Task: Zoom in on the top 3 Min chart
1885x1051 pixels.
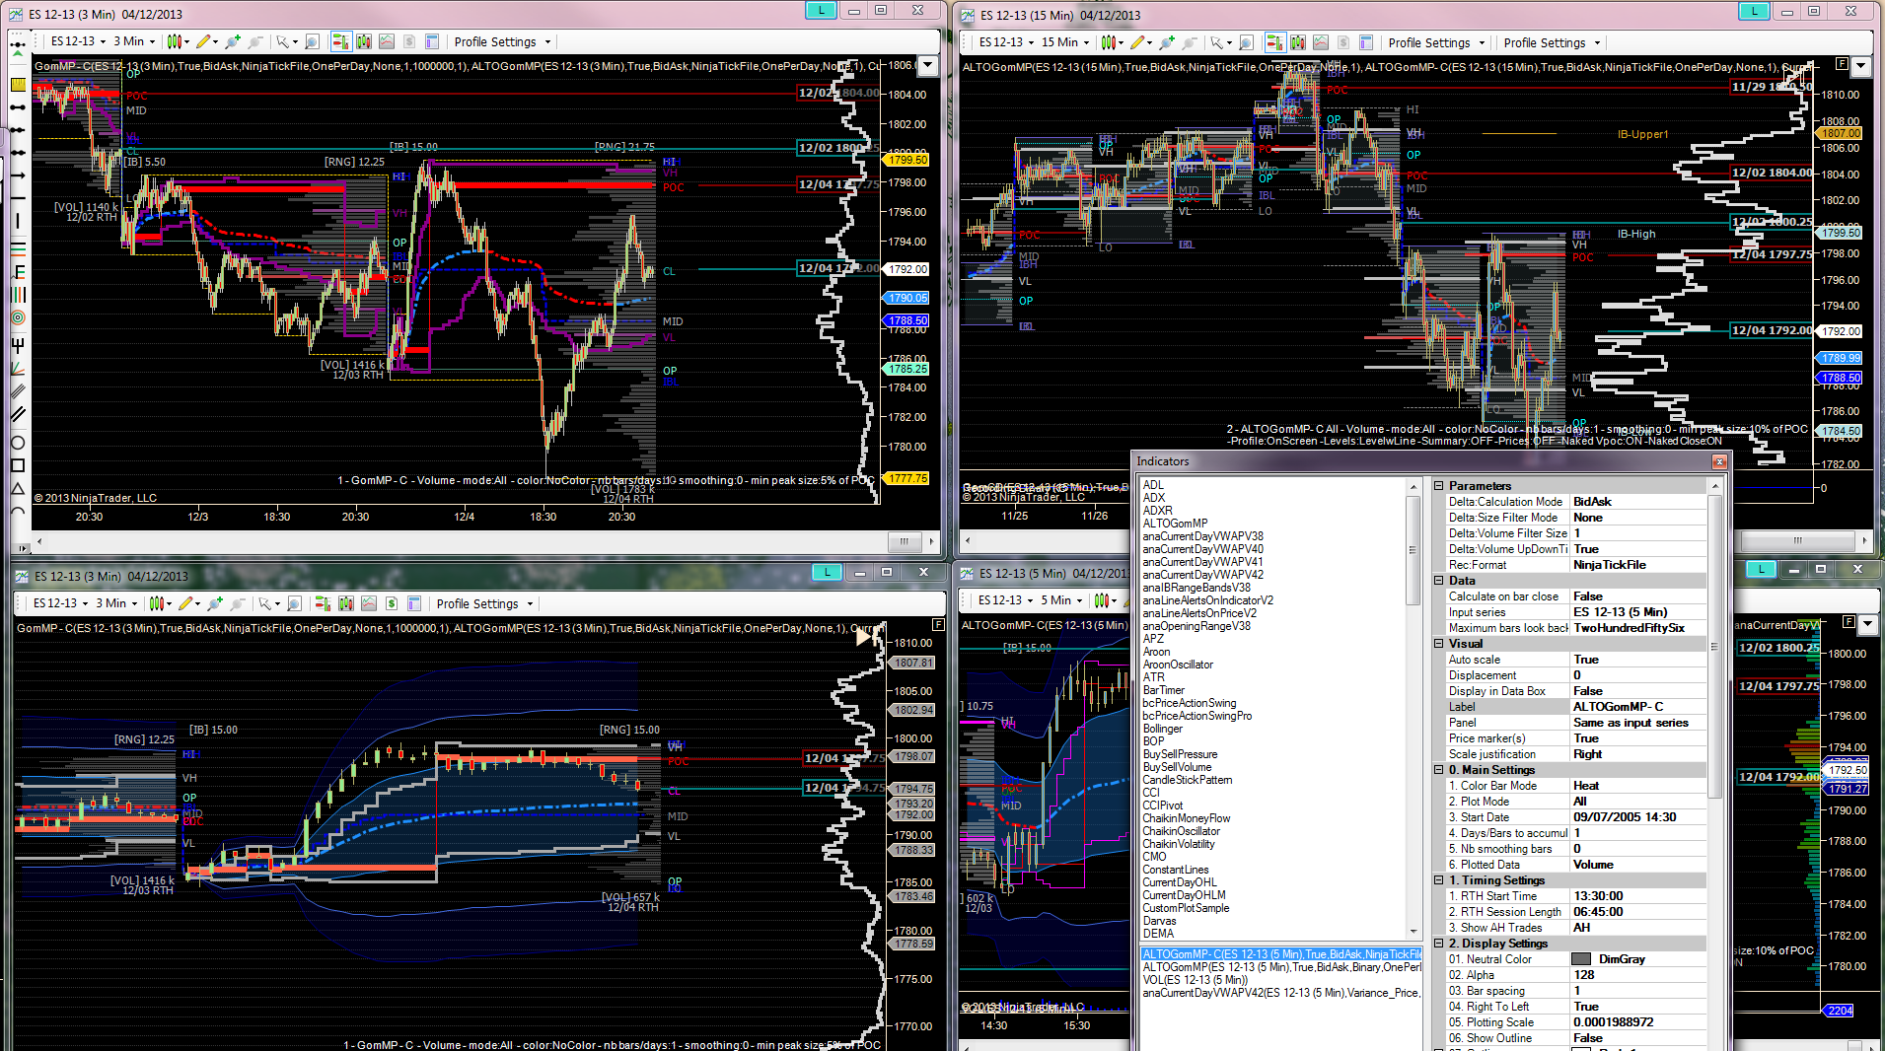Action: pyautogui.click(x=233, y=41)
